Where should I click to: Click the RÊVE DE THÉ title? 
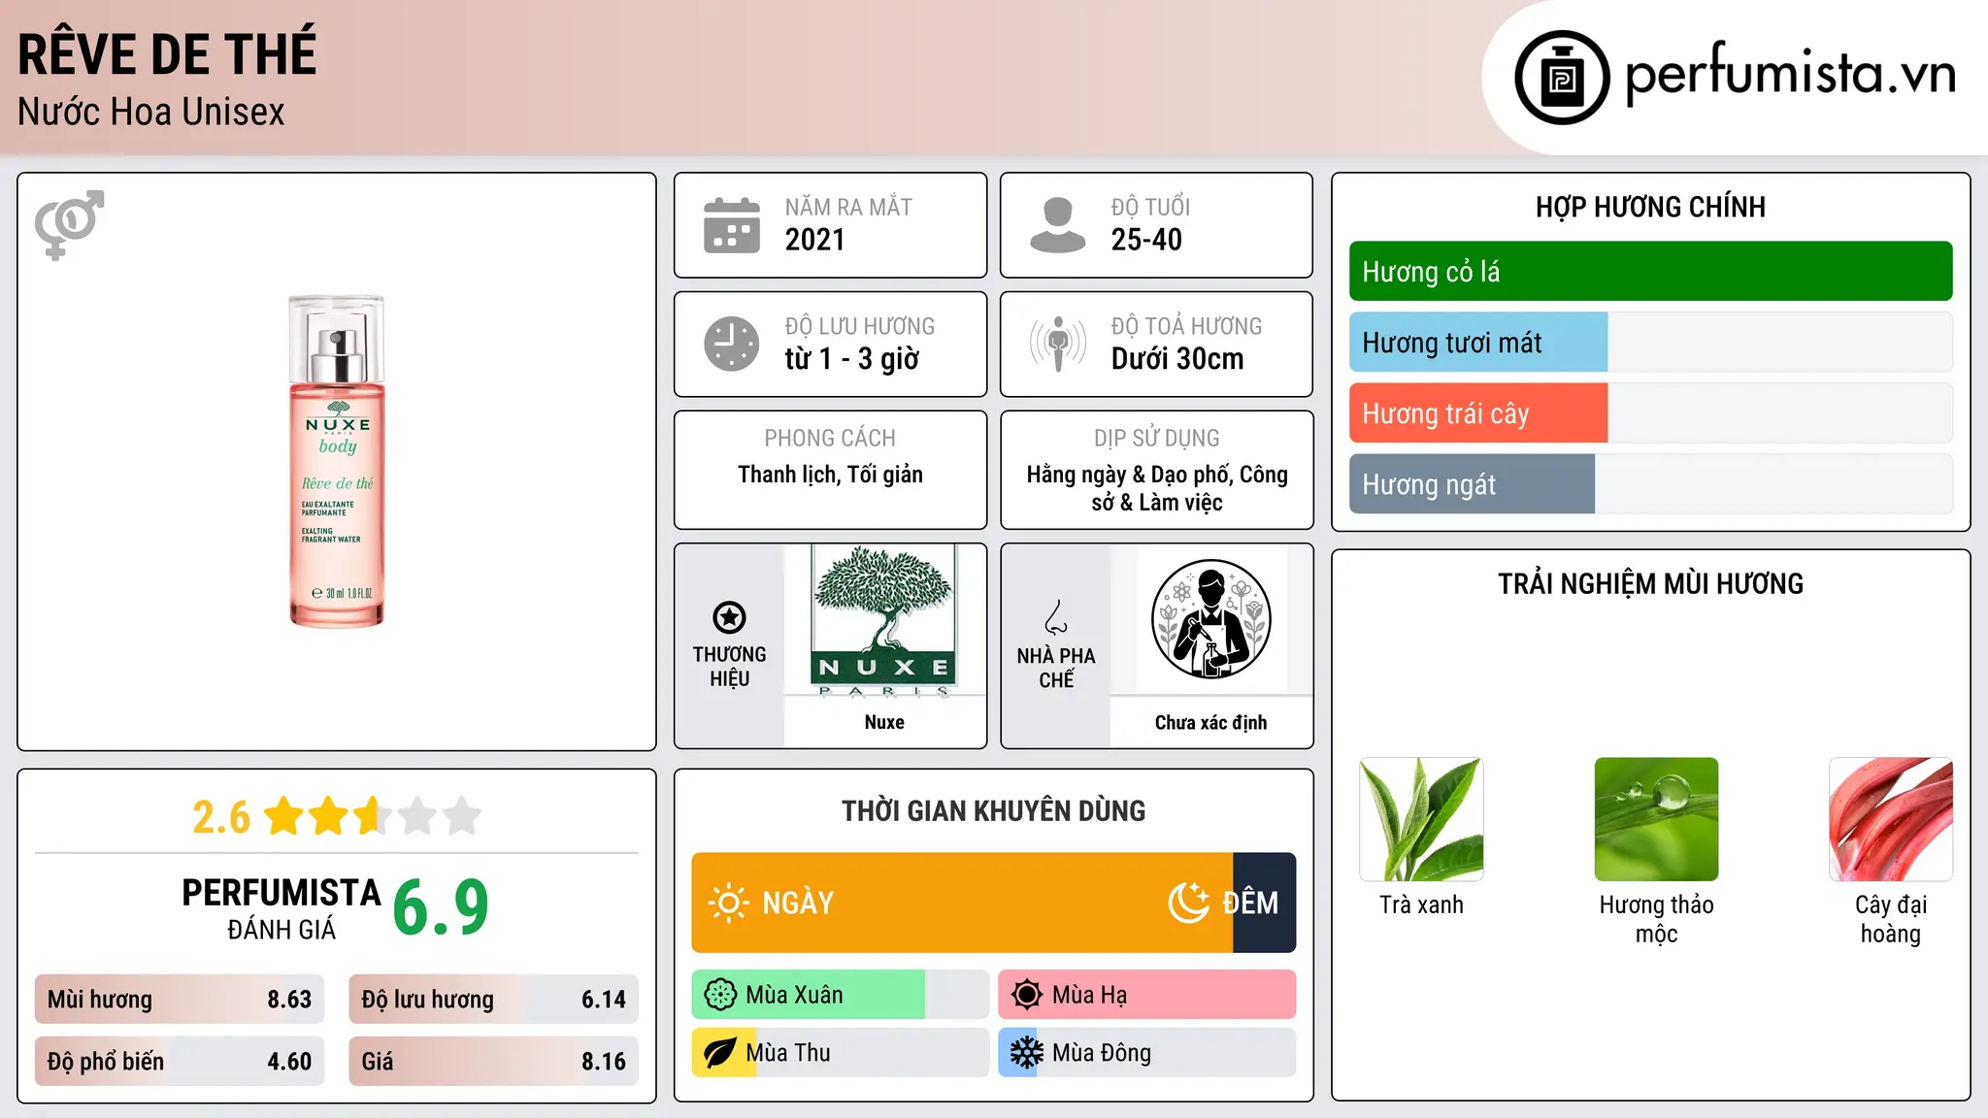pos(167,53)
